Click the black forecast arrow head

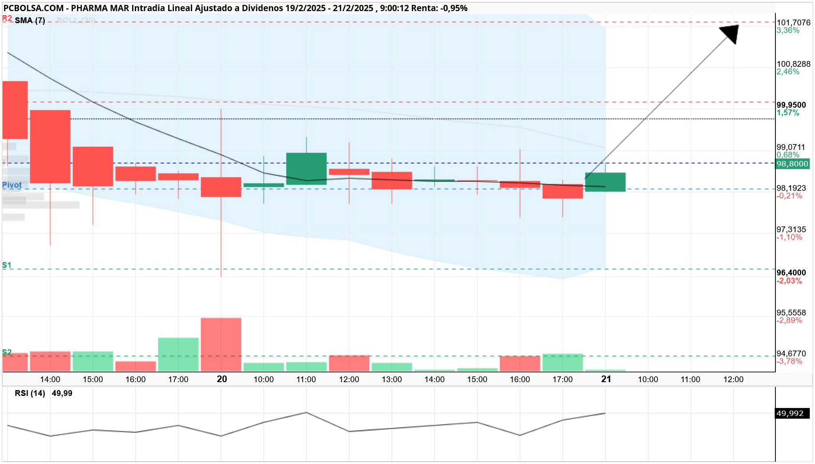[x=730, y=34]
